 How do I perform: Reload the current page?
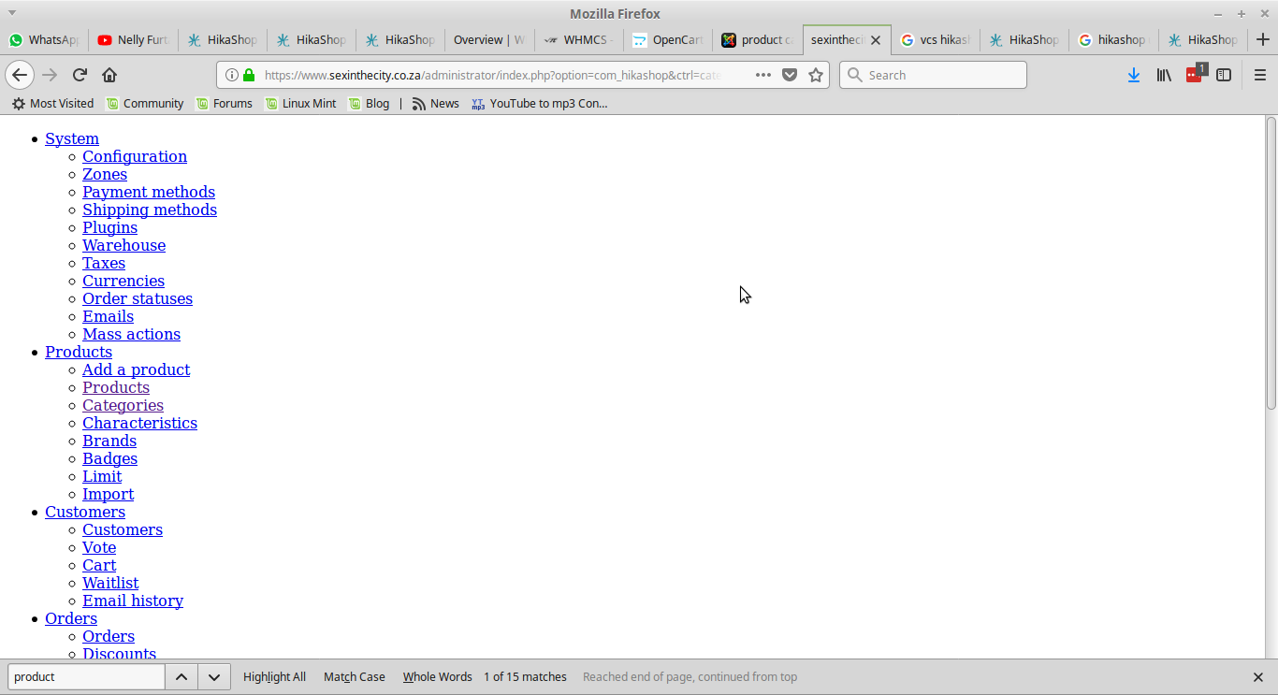[80, 75]
